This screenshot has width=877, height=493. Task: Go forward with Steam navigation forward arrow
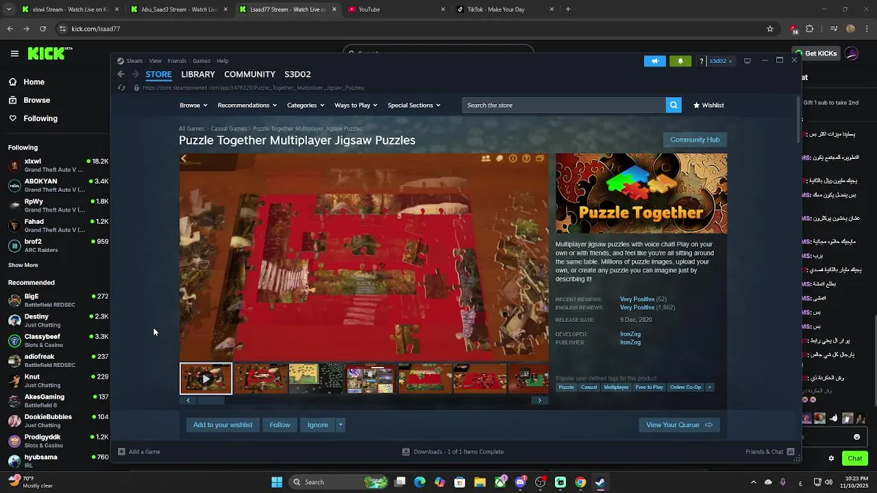pos(136,74)
